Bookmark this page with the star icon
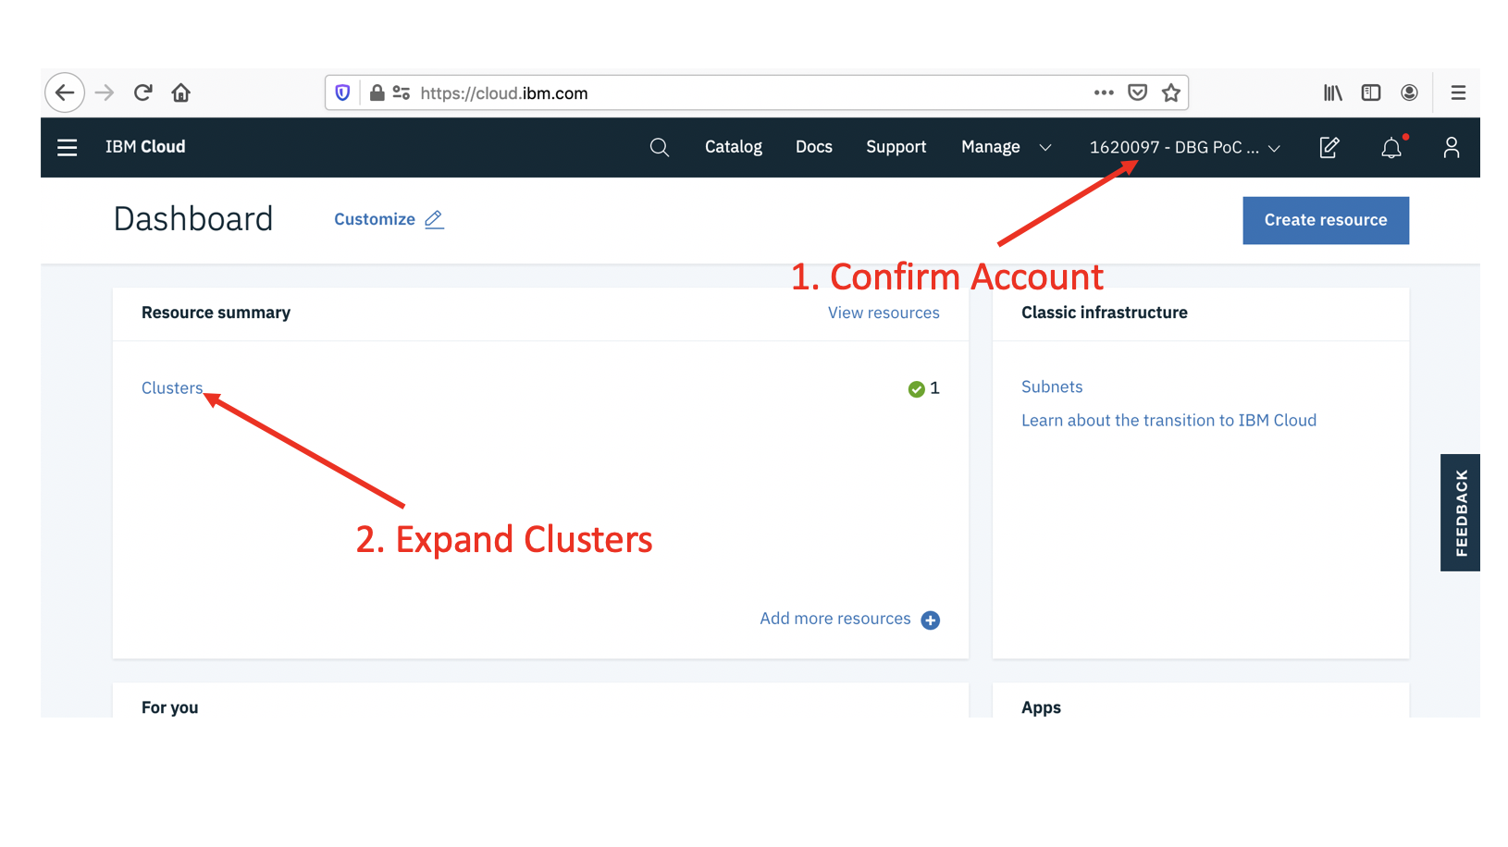Image resolution: width=1508 pixels, height=847 pixels. [1171, 92]
